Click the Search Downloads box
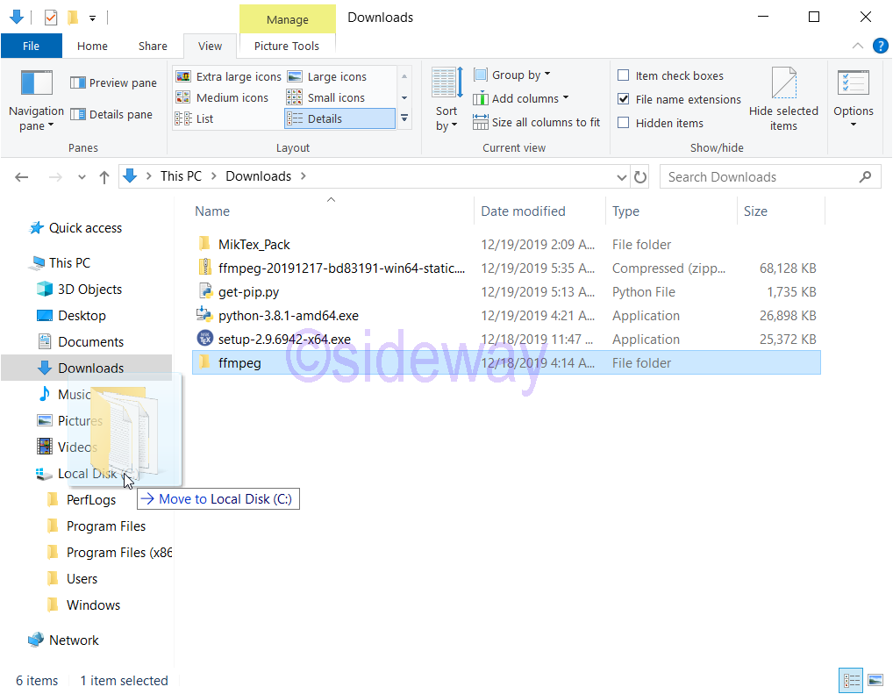This screenshot has width=893, height=694. [770, 176]
